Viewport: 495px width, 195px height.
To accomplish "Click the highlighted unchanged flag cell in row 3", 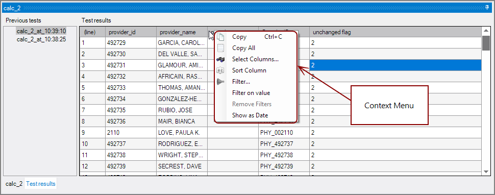I will point(395,65).
